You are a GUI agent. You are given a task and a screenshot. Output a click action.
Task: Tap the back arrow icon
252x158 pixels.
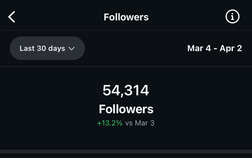click(12, 17)
